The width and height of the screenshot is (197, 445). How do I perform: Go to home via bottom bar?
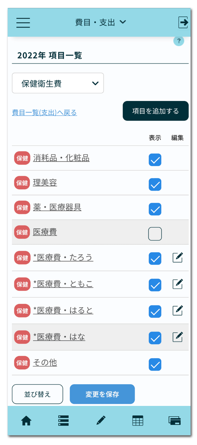point(26,421)
